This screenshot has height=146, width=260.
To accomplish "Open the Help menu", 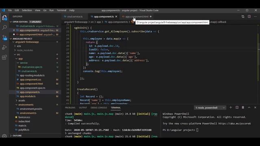I will point(72,10).
